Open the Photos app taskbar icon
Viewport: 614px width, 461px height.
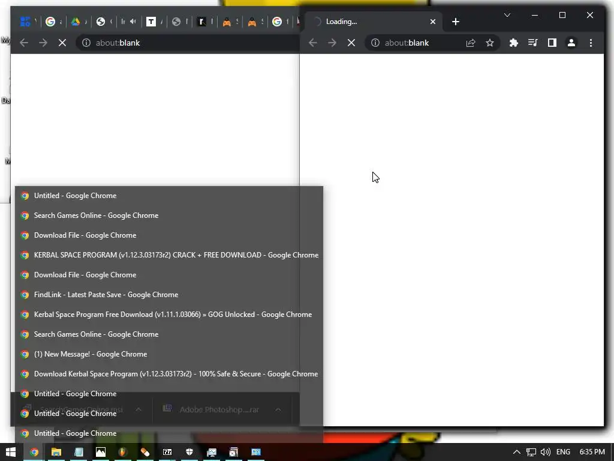[x=101, y=452]
